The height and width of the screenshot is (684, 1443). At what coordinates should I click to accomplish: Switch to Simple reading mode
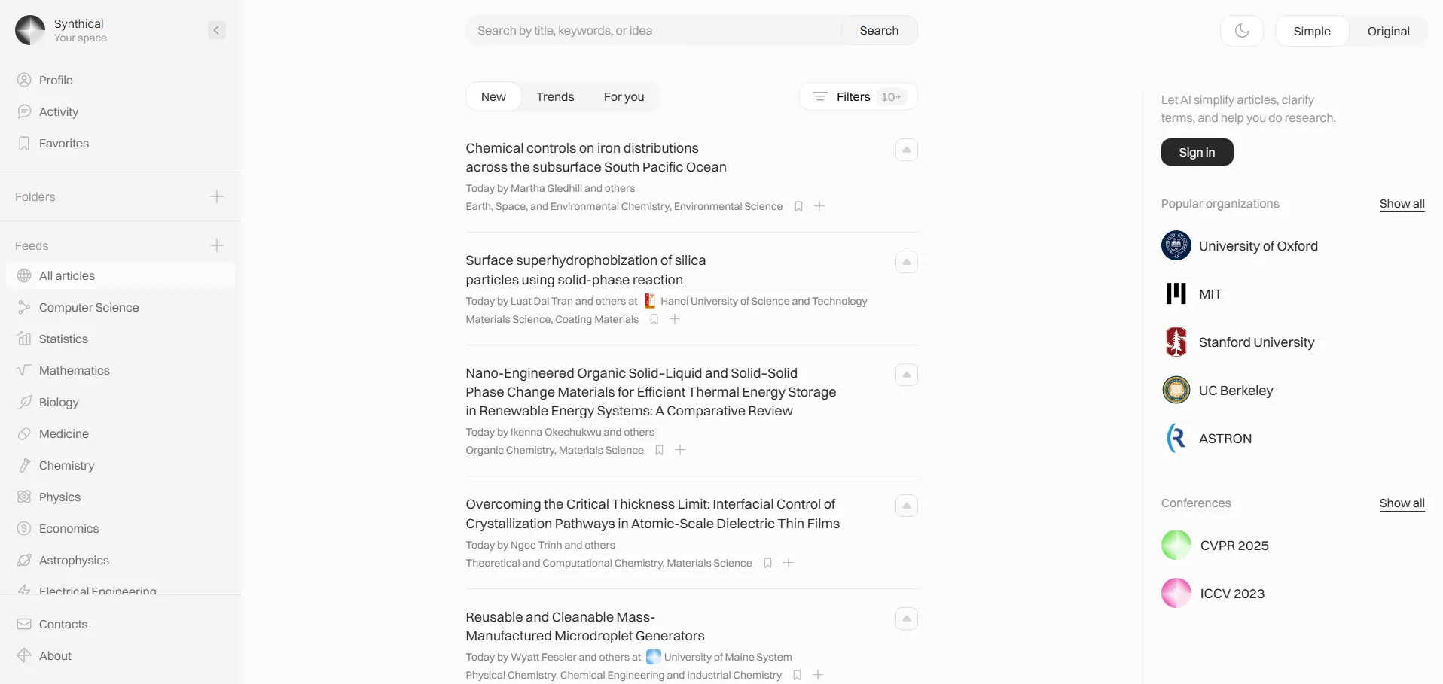[1311, 31]
